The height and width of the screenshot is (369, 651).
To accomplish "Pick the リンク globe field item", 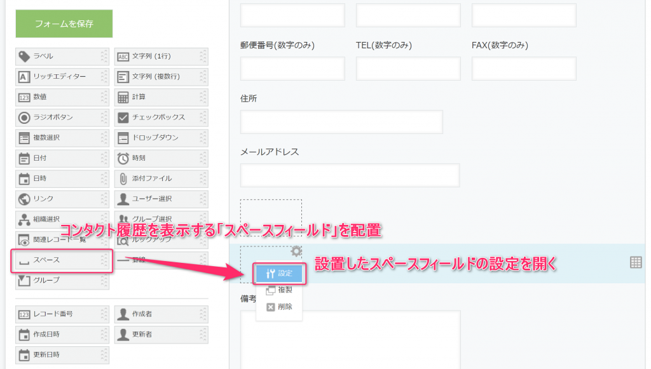I will click(62, 199).
